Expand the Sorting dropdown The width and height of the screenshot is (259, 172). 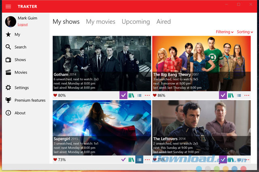click(x=245, y=32)
